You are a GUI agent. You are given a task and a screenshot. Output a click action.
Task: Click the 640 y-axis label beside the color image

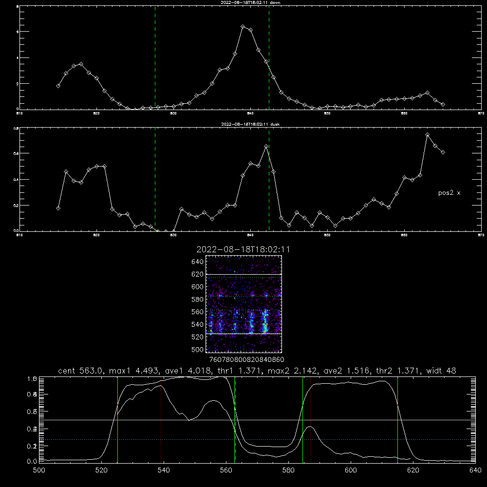pos(198,262)
